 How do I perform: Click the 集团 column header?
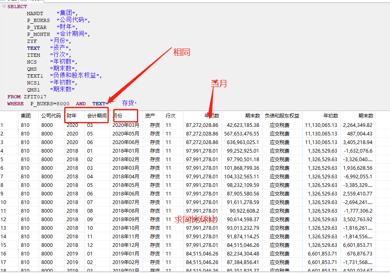tap(28, 116)
